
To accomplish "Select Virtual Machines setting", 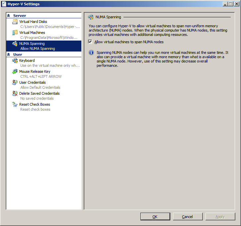I will (44, 35).
